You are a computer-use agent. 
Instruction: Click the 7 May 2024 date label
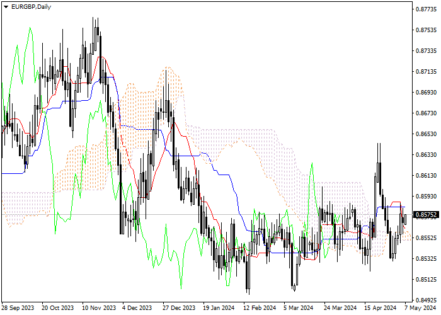(x=420, y=308)
